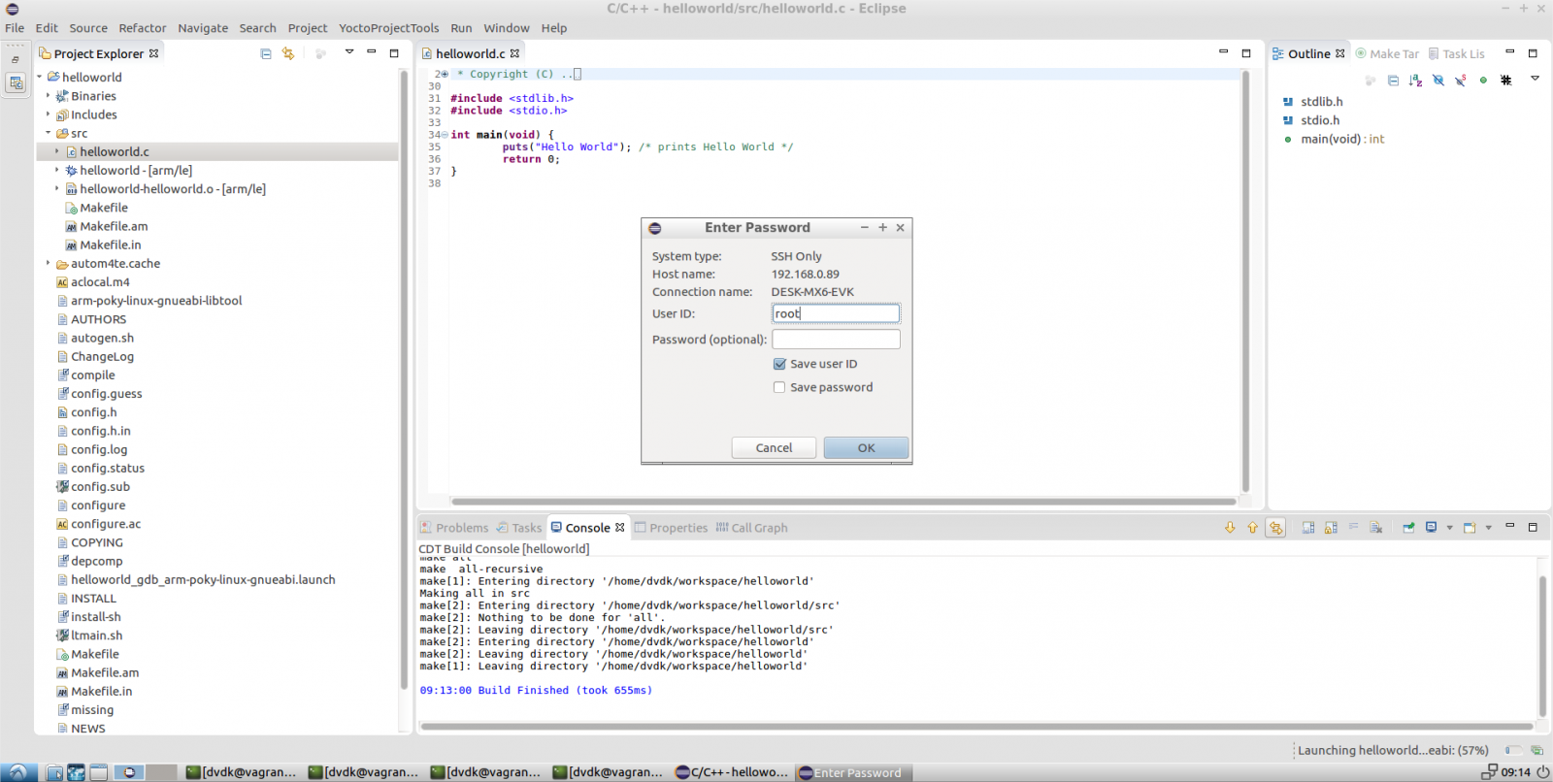This screenshot has width=1553, height=782.
Task: Open the YoctoProjectTools menu
Action: click(388, 28)
